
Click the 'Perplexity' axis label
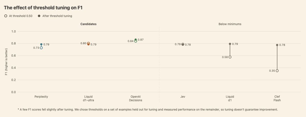(x=41, y=97)
